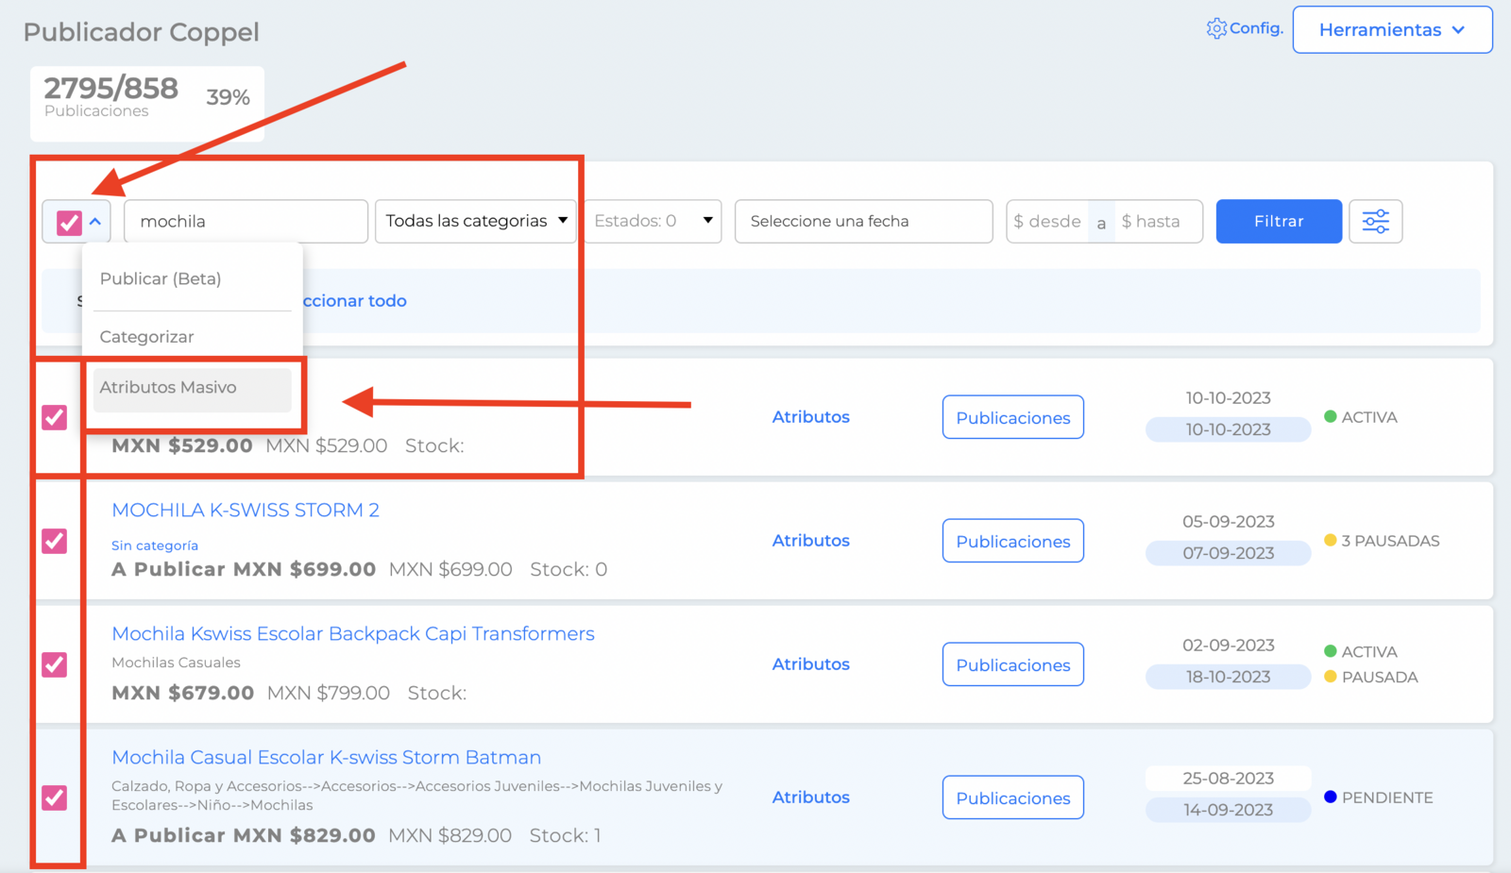Choose Publicar (Beta) from menu
1511x873 pixels.
pyautogui.click(x=161, y=278)
